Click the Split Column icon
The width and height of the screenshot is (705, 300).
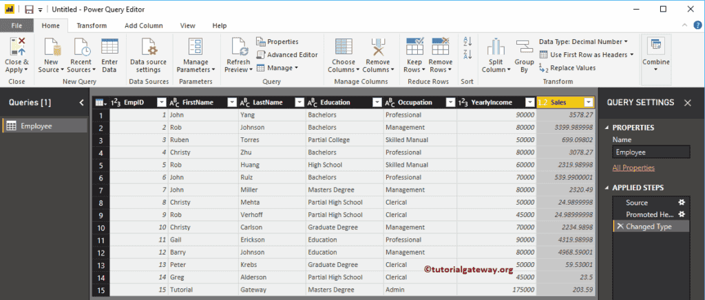tap(496, 47)
